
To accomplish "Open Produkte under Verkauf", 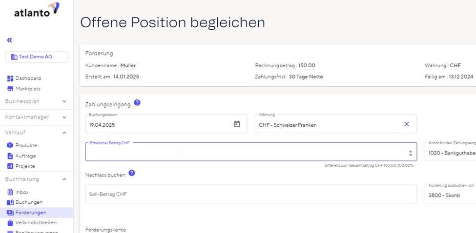I will 26,145.
